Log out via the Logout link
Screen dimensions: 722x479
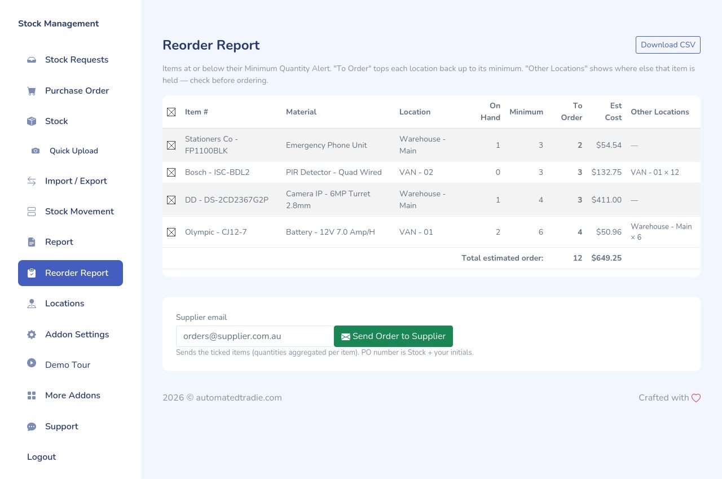[x=41, y=457]
